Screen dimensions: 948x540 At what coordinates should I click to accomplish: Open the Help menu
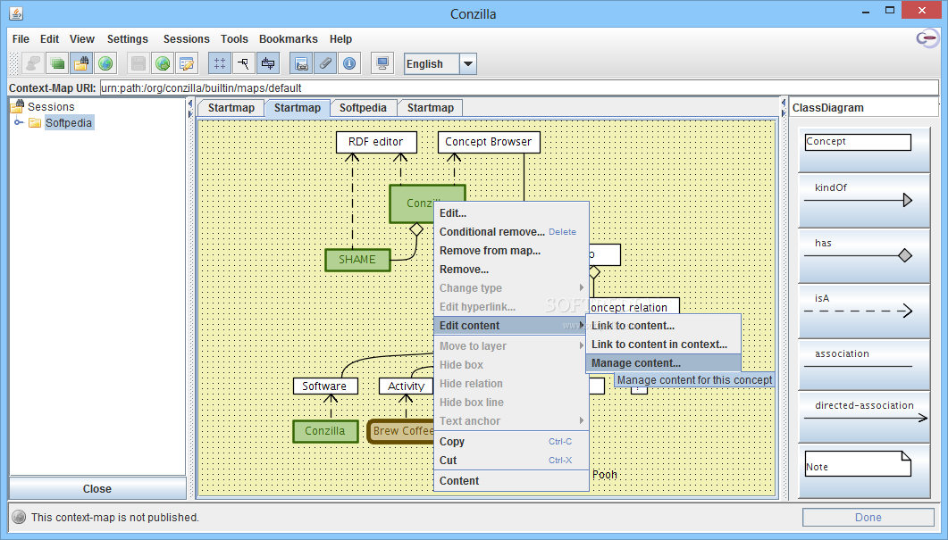pyautogui.click(x=340, y=38)
